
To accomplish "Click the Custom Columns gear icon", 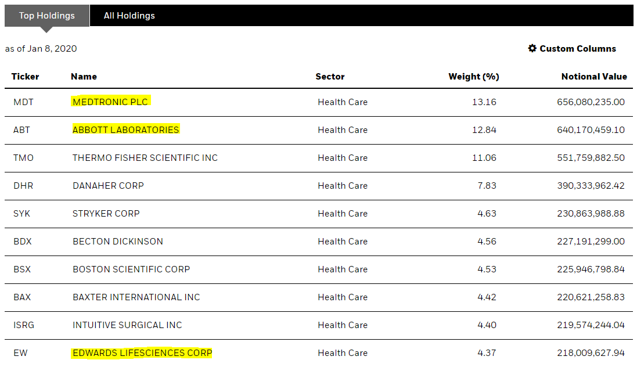I will (532, 48).
